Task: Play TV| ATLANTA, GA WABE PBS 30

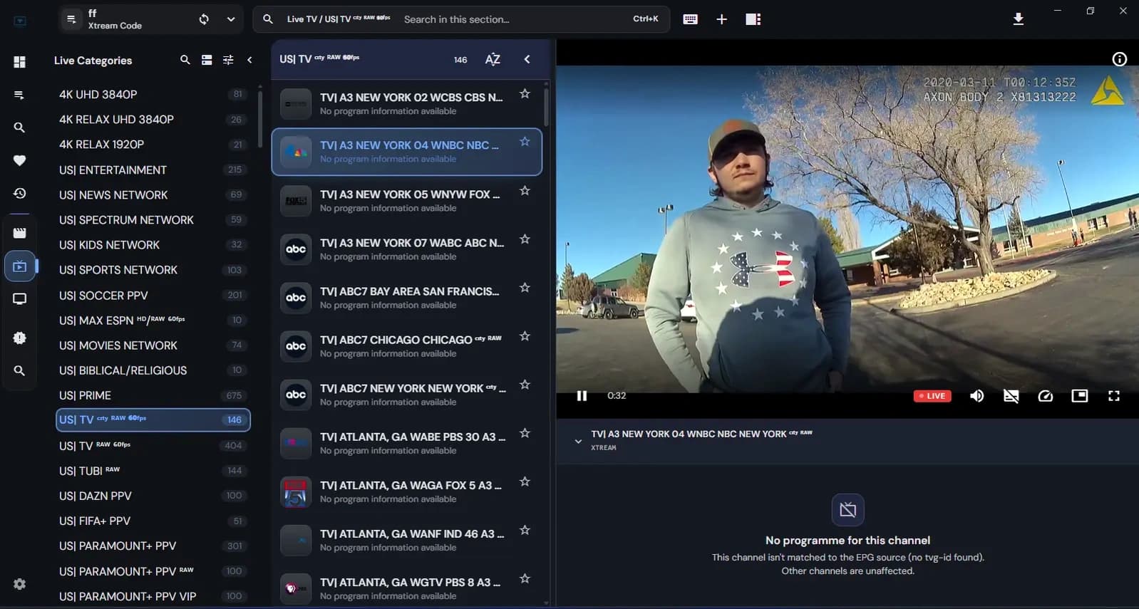Action: pos(407,442)
